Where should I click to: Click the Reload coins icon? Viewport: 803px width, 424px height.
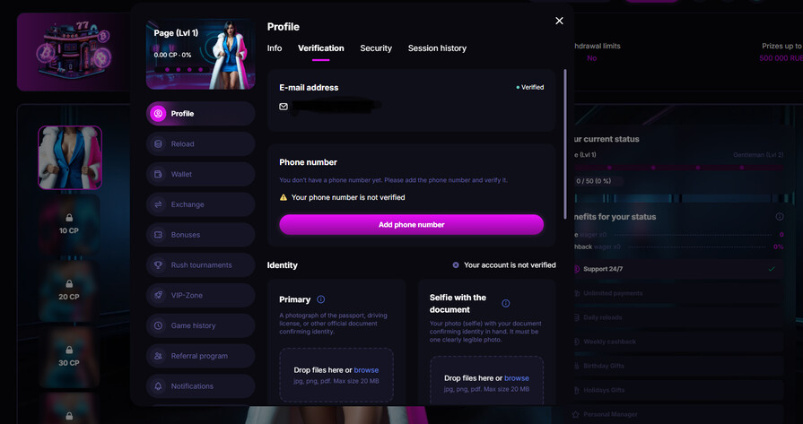tap(159, 144)
